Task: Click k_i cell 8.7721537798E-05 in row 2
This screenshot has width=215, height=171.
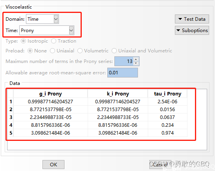Action: [x=118, y=110]
